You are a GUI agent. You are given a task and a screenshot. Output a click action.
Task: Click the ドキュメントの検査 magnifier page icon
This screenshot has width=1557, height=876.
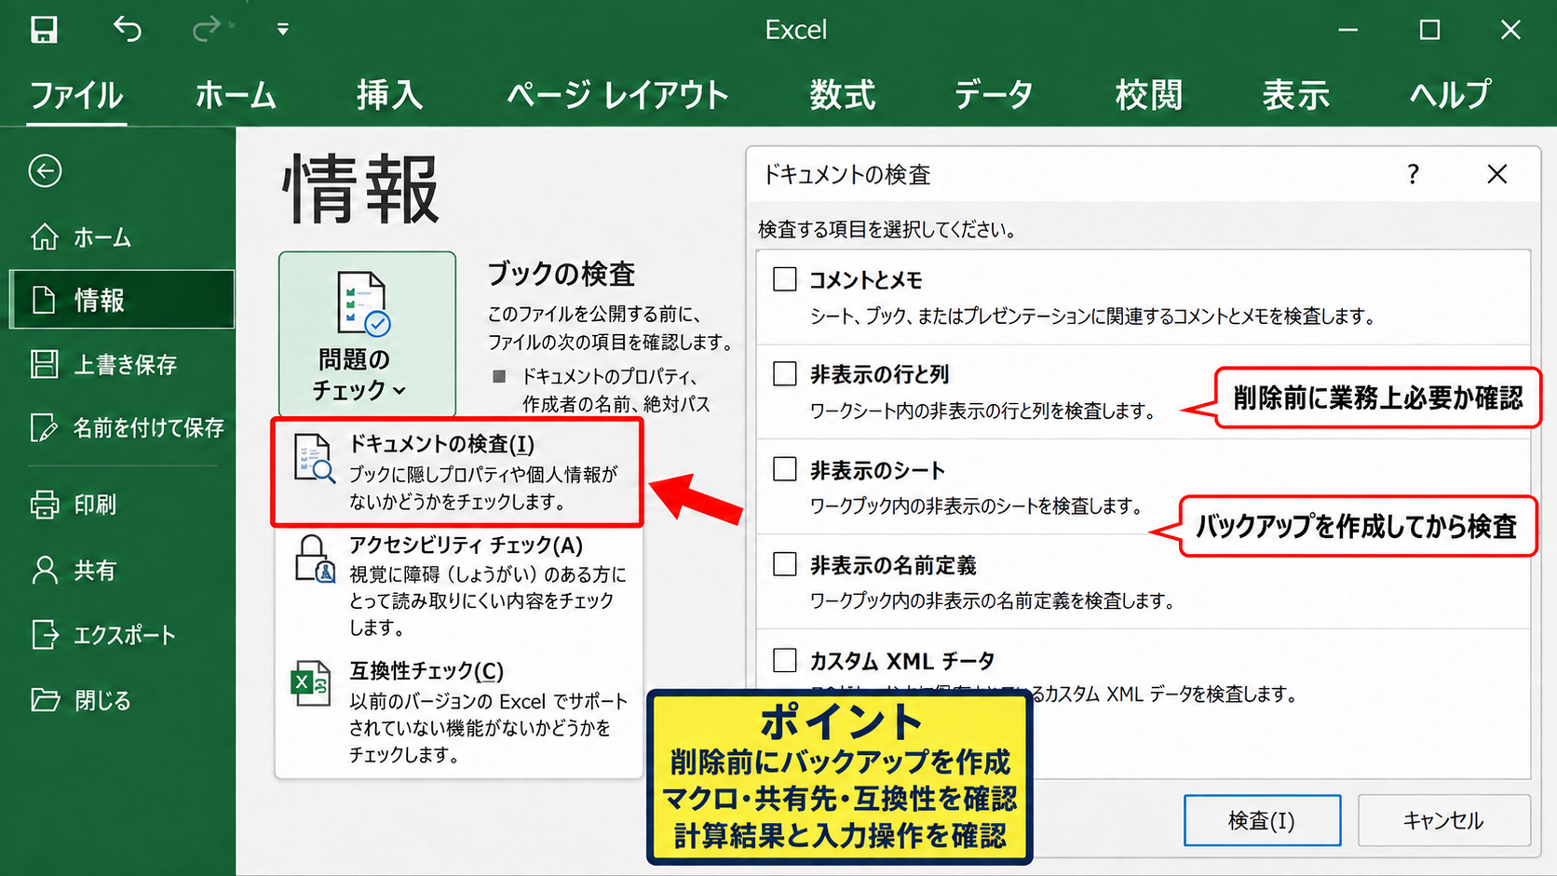[314, 459]
